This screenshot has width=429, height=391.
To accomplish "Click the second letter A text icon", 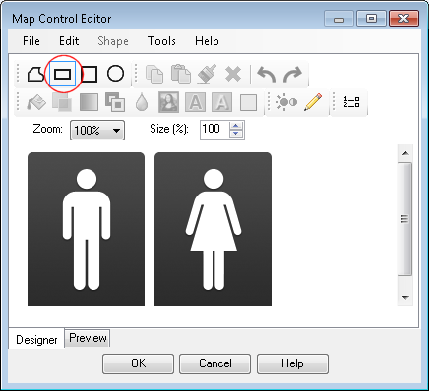I will pos(221,102).
